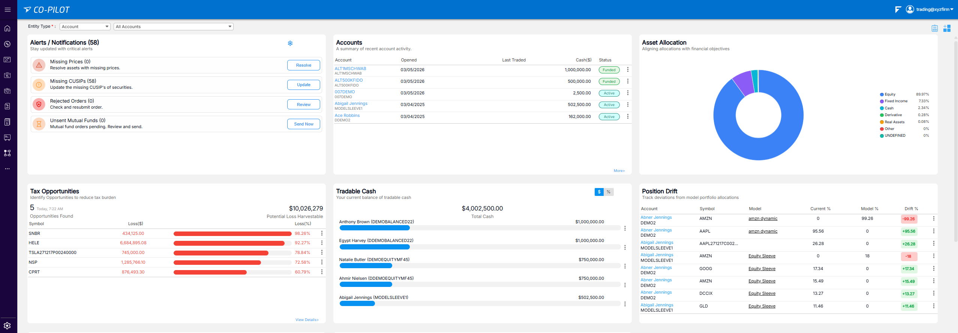Click View Details in Tax Opportunities
958x333 pixels.
click(307, 320)
